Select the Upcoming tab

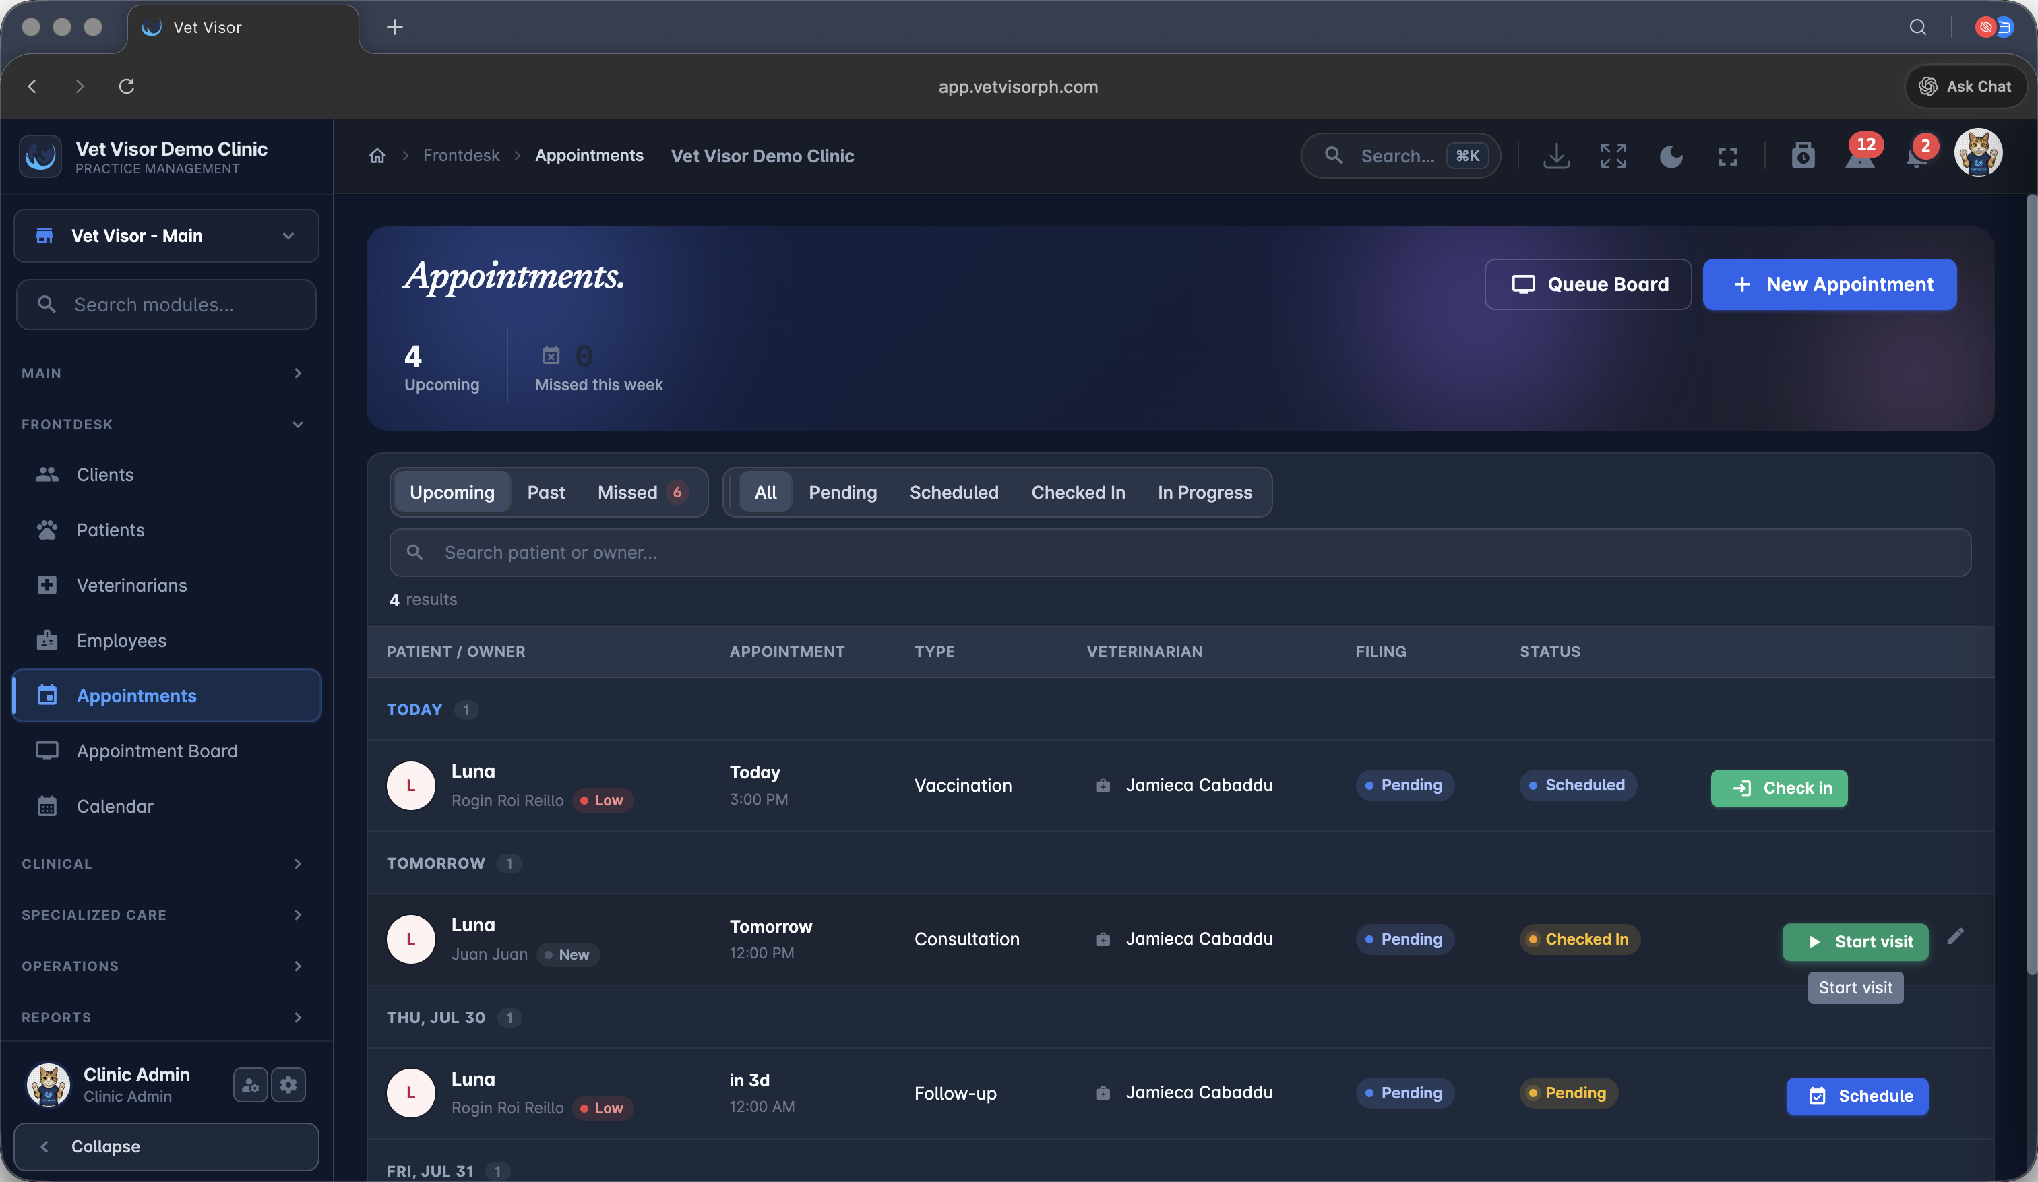(x=452, y=493)
